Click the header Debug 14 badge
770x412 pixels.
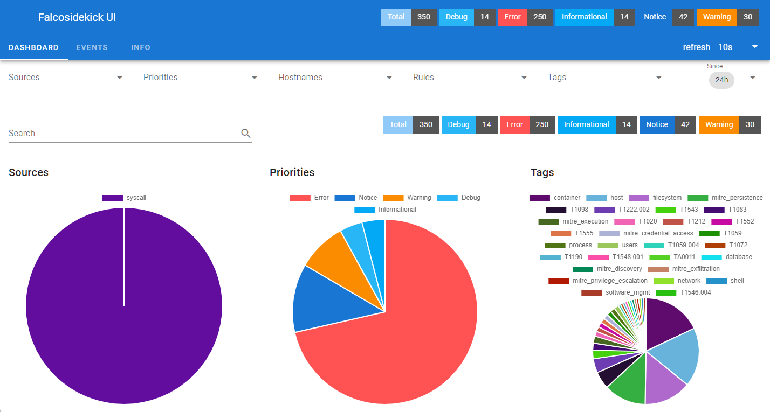pos(467,17)
